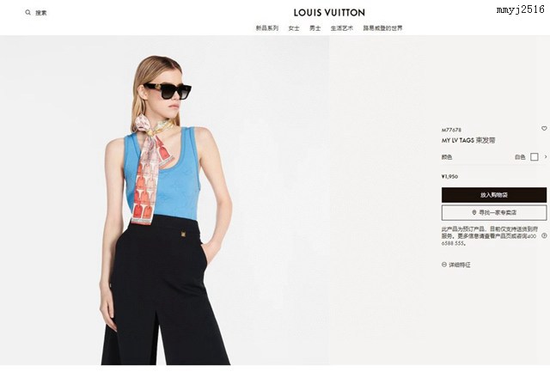
Task: Open the 女士 menu
Action: click(x=294, y=28)
